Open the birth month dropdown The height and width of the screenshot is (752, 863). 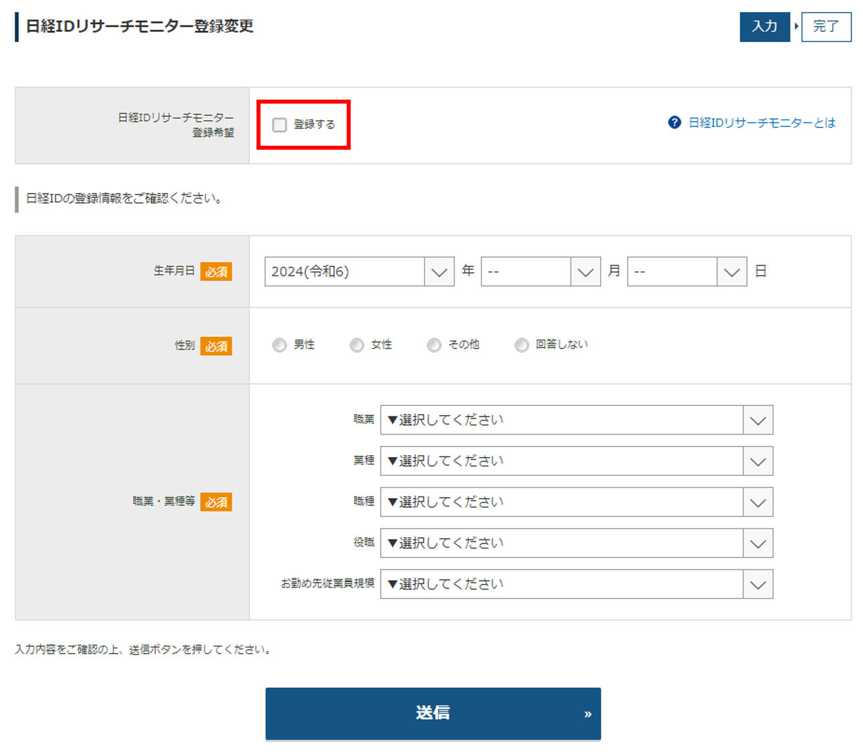click(x=540, y=271)
